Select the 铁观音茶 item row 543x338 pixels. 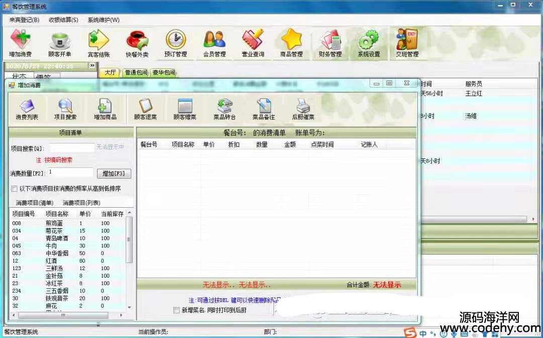tap(67, 298)
